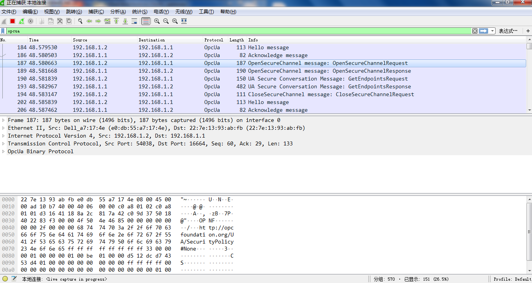Zoom out on the main window text

coord(166,21)
